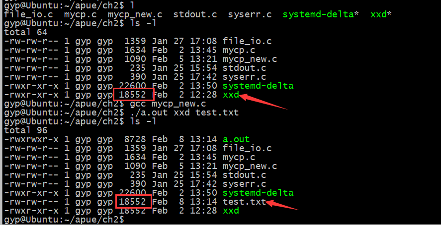
Task: Click stdout.c name in the total 96 listing
Action: 245,175
